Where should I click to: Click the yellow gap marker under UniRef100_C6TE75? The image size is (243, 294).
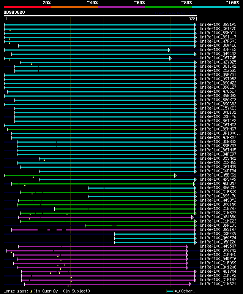(x=10, y=30)
